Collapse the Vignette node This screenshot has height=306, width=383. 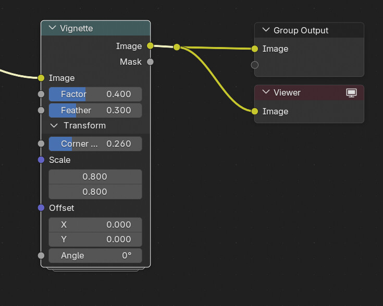click(52, 28)
